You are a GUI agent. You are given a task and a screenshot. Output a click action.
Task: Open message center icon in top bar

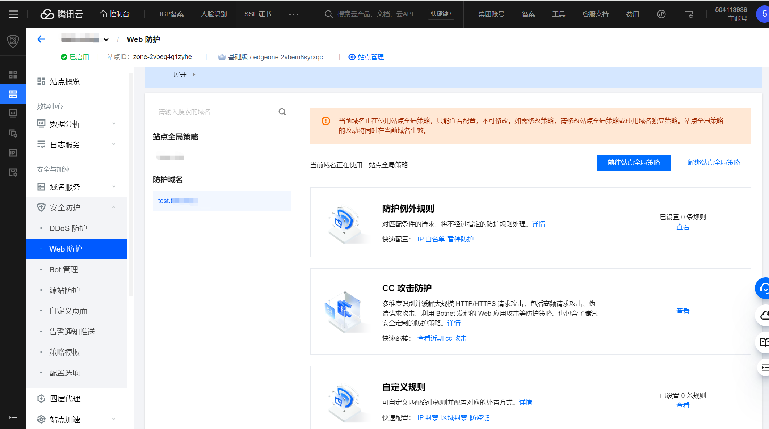689,14
